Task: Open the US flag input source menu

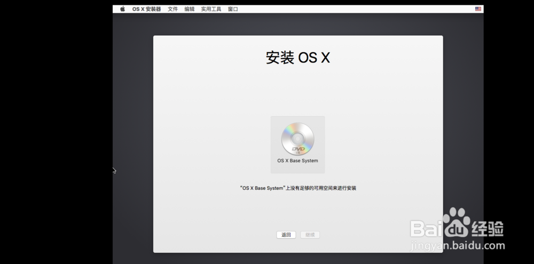Action: pos(478,9)
